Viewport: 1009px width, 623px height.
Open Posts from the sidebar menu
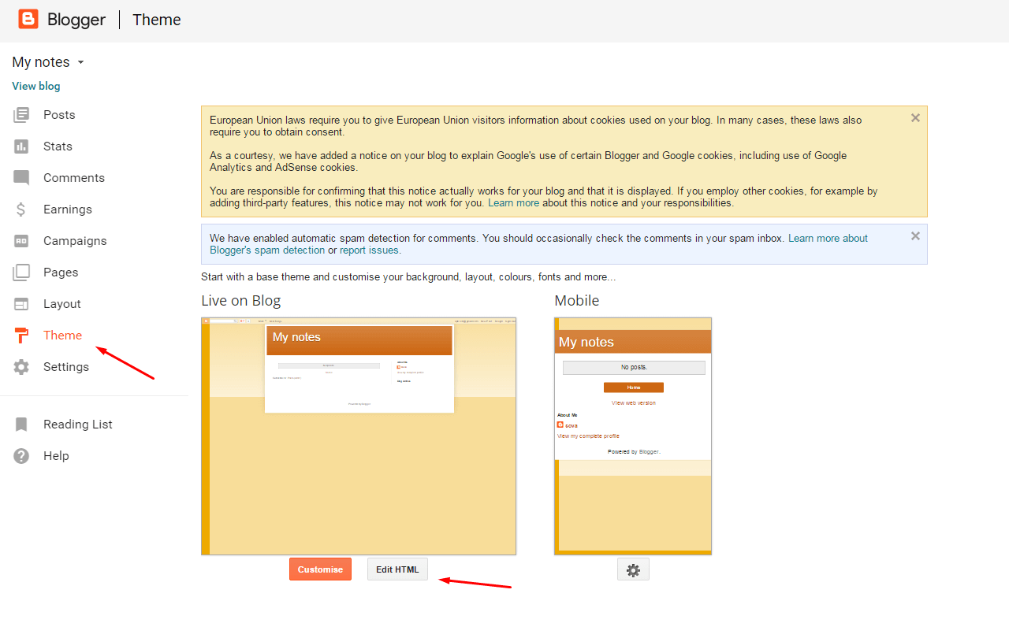pyautogui.click(x=59, y=115)
